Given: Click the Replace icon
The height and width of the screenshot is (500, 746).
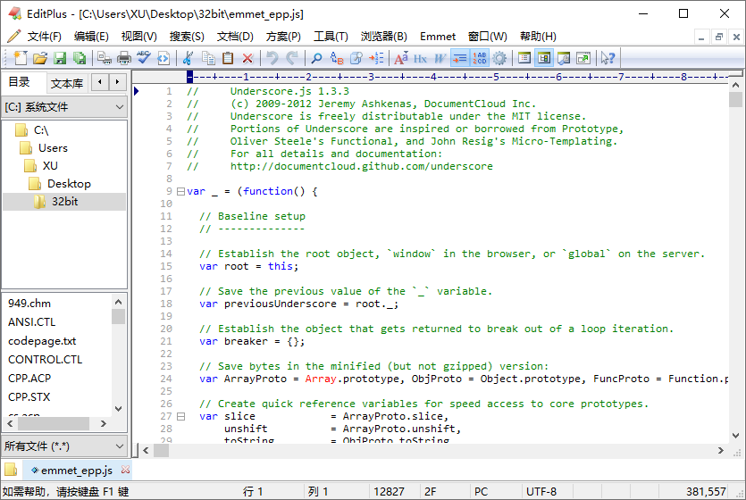Looking at the screenshot, I should [336, 58].
